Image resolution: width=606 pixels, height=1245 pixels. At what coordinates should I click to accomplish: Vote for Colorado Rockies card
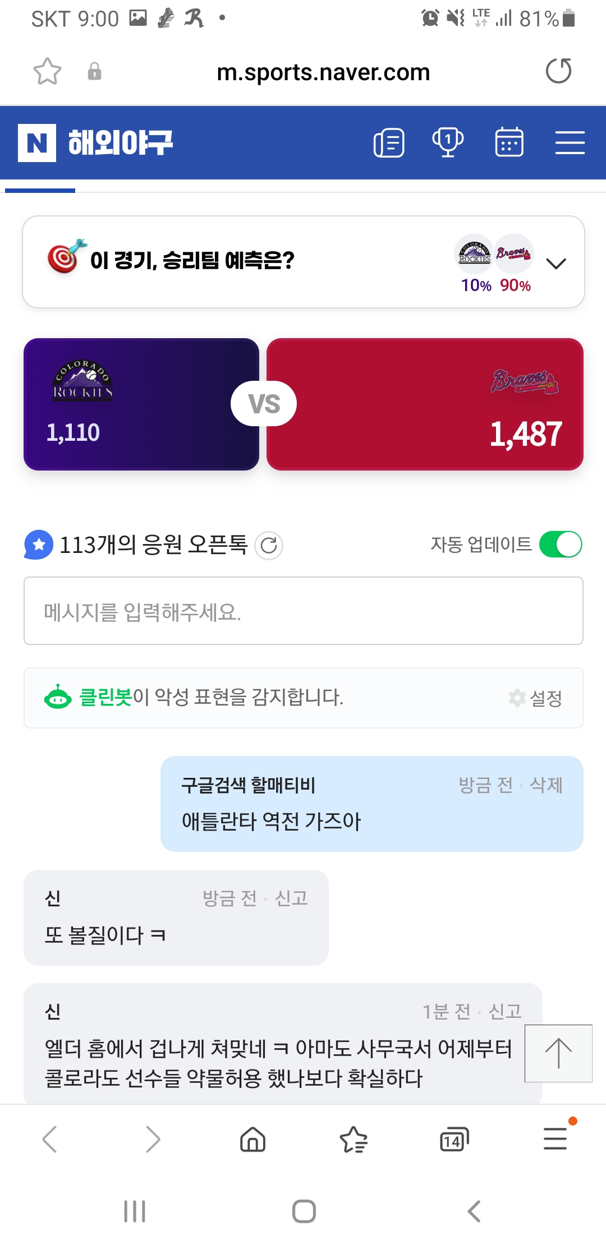(x=141, y=404)
